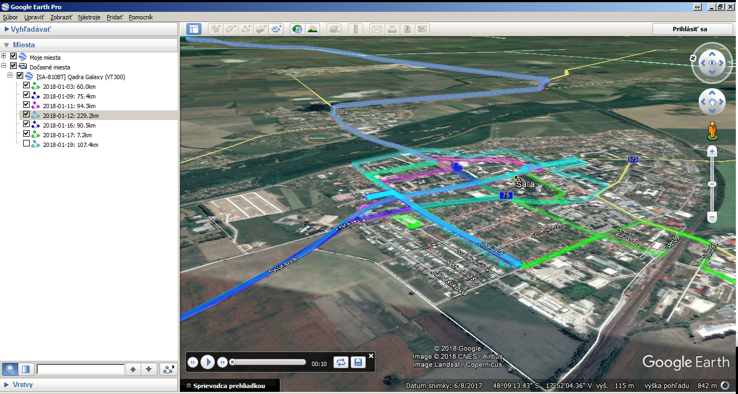Toggle the sunlight icon in toolbar

(x=312, y=29)
